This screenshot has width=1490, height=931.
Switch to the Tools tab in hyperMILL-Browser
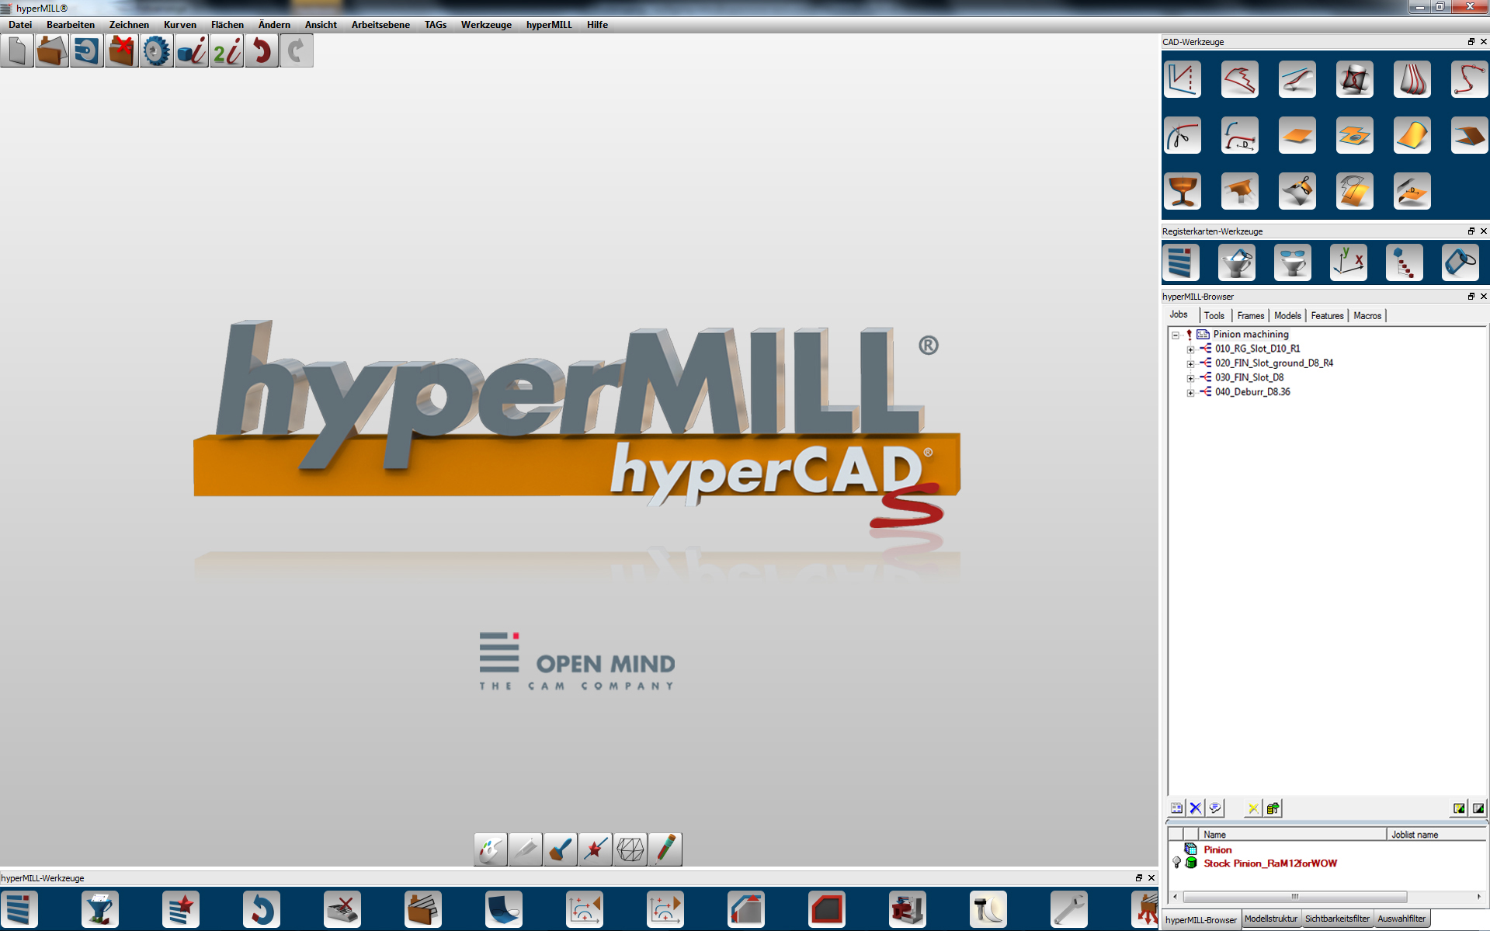1214,315
